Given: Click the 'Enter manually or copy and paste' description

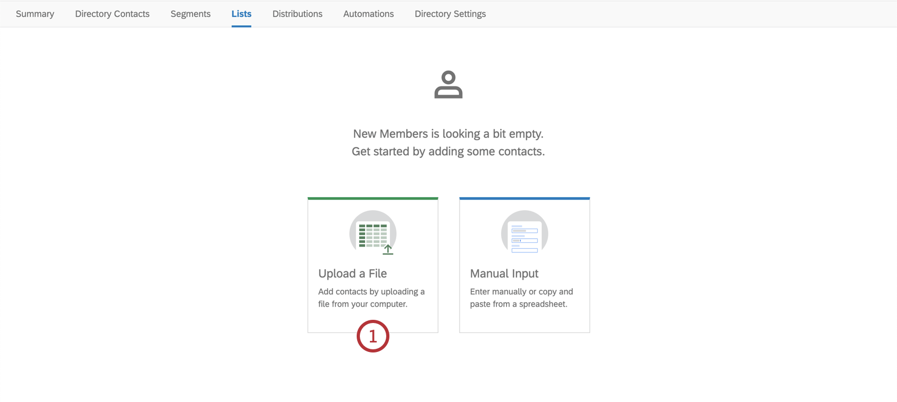Looking at the screenshot, I should pyautogui.click(x=521, y=298).
